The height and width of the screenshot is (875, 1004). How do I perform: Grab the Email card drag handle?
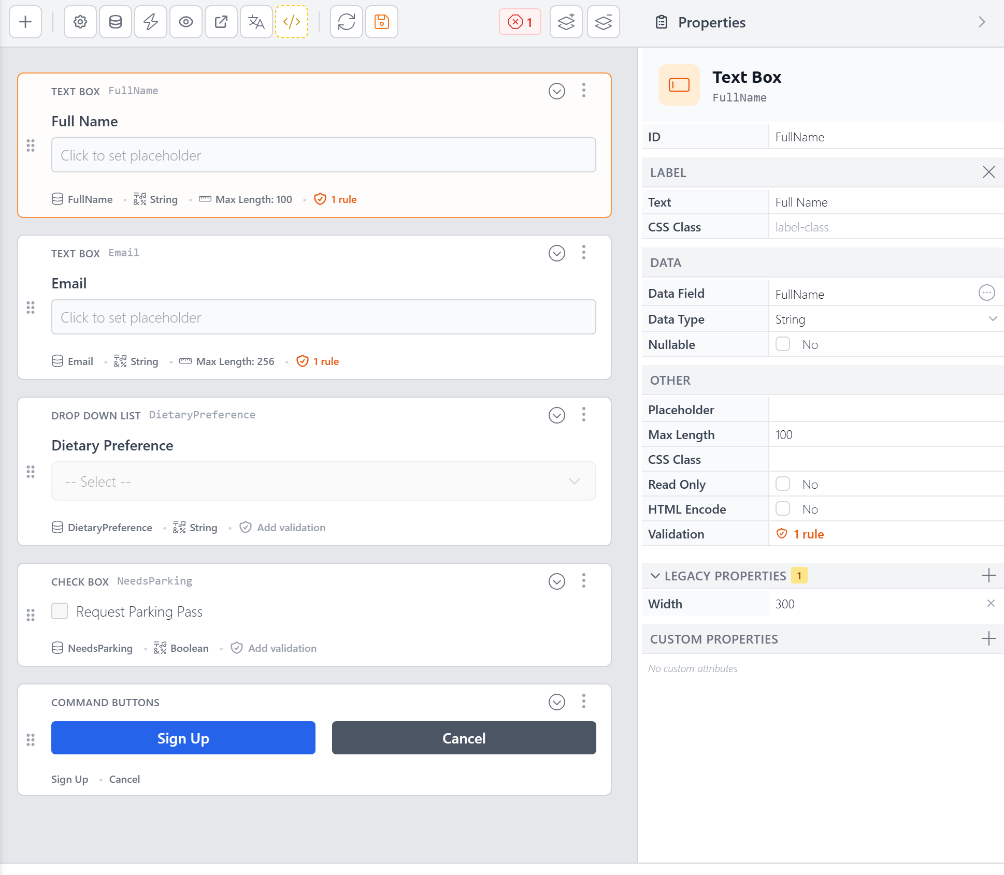pos(31,308)
